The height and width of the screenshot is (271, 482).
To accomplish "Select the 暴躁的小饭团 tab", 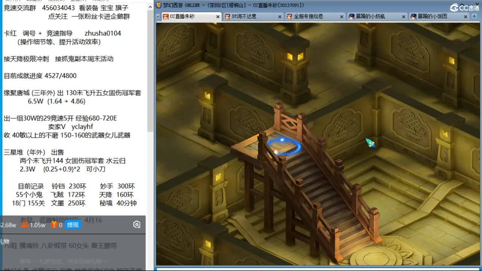I will click(439, 17).
